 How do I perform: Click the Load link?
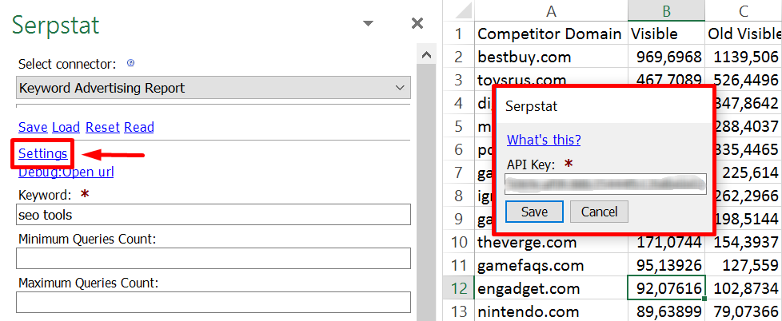pos(66,128)
